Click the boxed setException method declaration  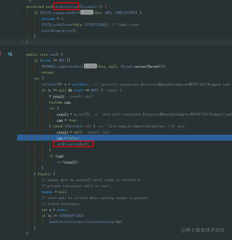(66, 7)
